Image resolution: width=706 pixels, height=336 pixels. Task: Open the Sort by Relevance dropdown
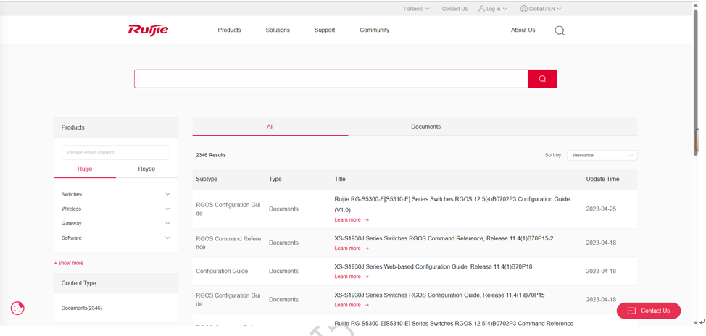tap(602, 155)
